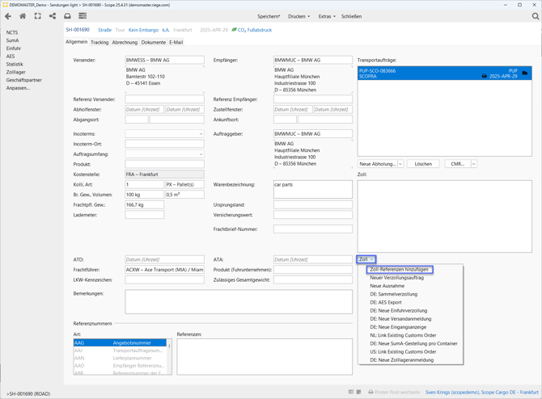Choose Zoll-Referenzen hinzufügen from menu
542x399 pixels.
pyautogui.click(x=400, y=269)
